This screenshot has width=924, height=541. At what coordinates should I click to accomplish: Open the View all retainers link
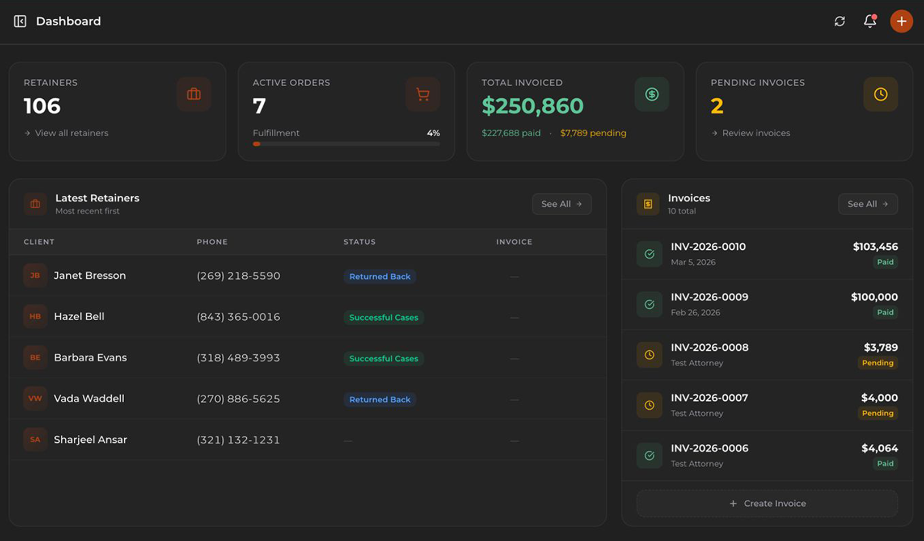(x=71, y=133)
